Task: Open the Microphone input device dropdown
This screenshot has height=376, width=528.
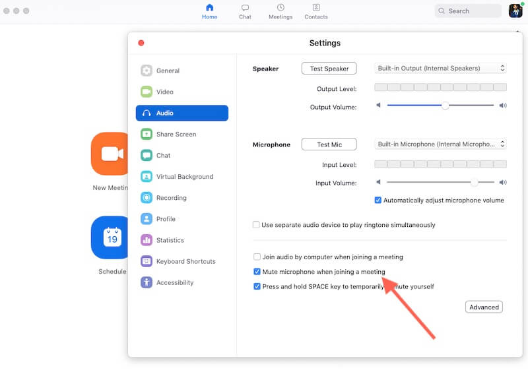Action: (440, 144)
